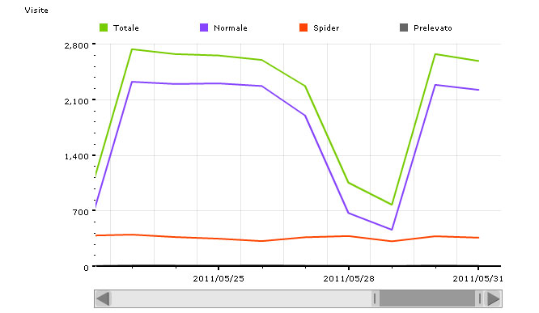Click the Normale legend label
This screenshot has width=539, height=313.
click(x=231, y=27)
